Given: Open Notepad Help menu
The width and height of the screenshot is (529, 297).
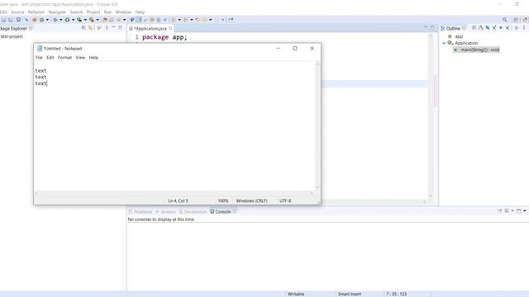Looking at the screenshot, I should pyautogui.click(x=93, y=58).
